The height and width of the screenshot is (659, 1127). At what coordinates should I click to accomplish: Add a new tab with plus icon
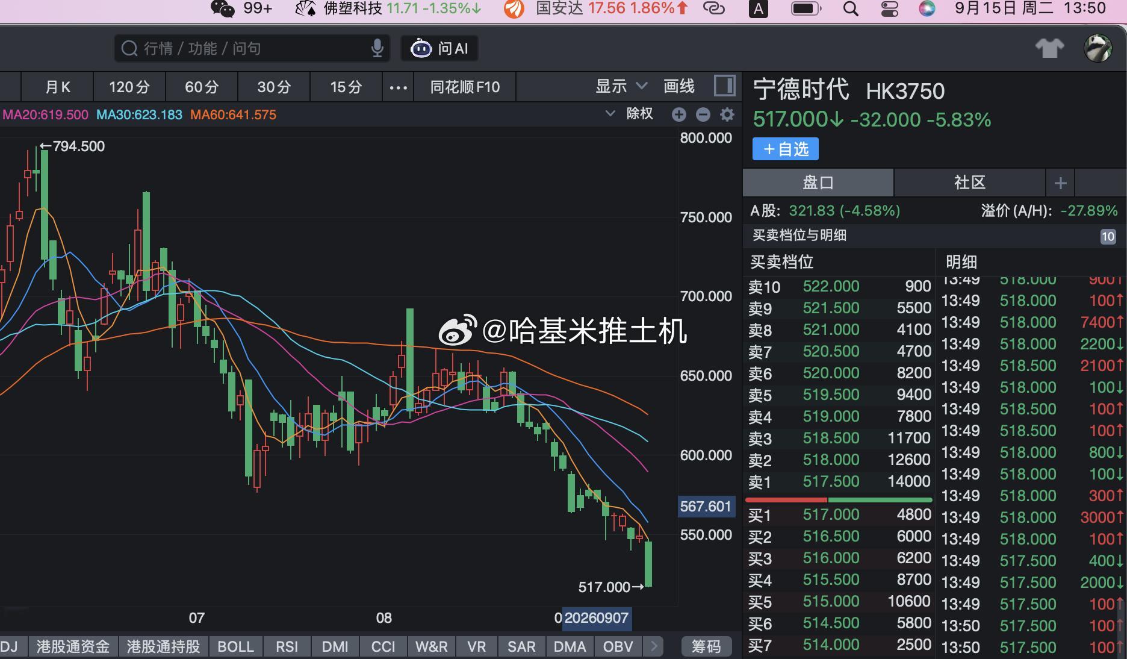(1061, 183)
